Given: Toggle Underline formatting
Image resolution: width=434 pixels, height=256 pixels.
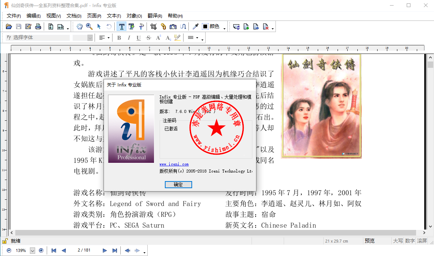Looking at the screenshot, I should [138, 38].
